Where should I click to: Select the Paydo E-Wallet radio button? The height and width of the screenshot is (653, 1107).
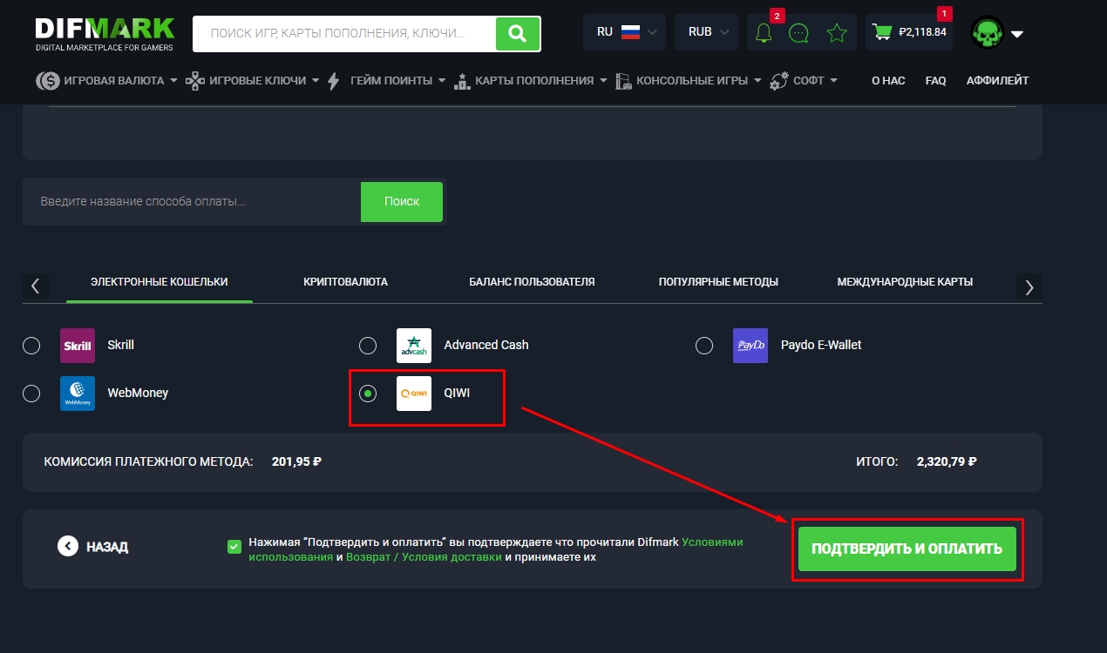(x=704, y=346)
